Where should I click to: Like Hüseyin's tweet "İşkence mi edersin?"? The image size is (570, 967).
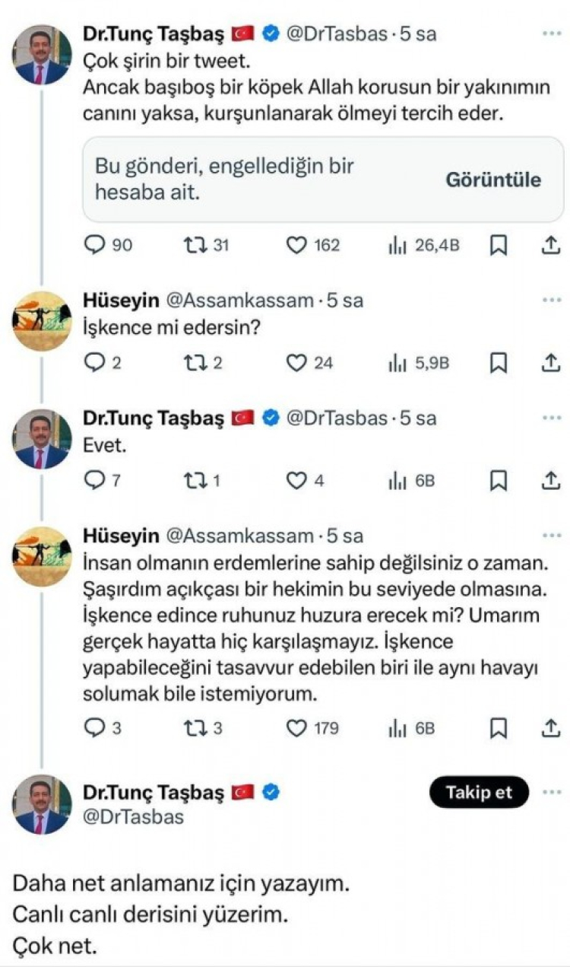click(x=296, y=363)
